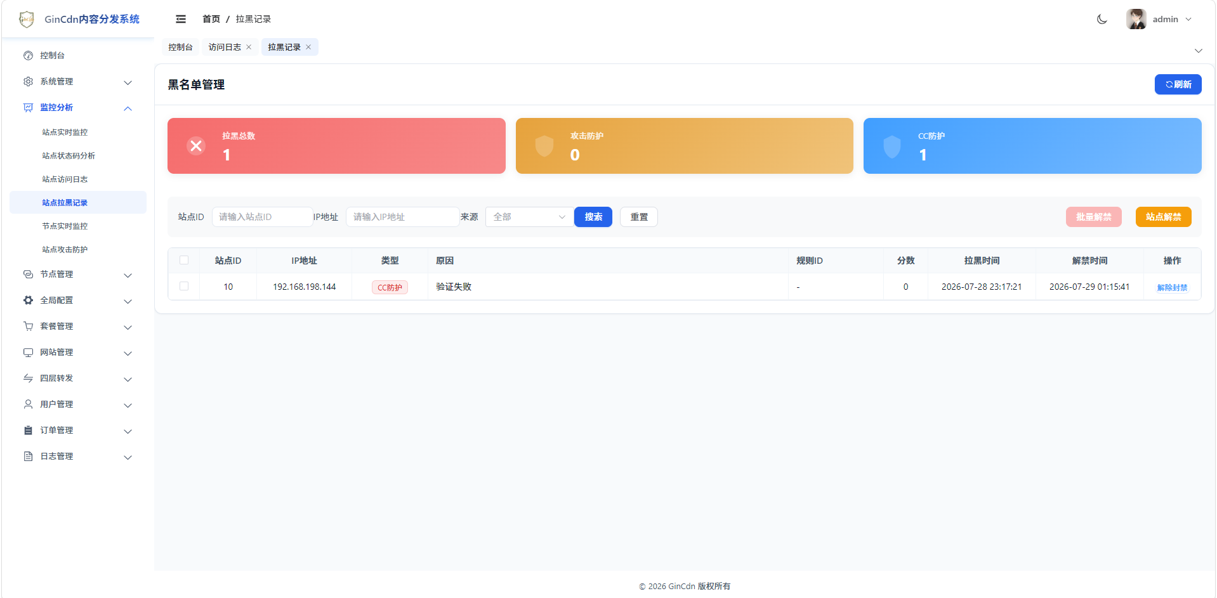
Task: Click the 全局配置 gear icon
Action: click(28, 301)
